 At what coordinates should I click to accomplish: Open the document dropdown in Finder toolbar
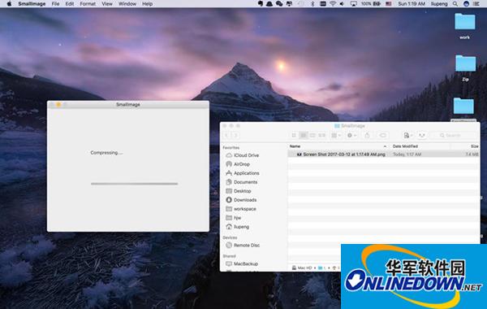[x=407, y=135]
